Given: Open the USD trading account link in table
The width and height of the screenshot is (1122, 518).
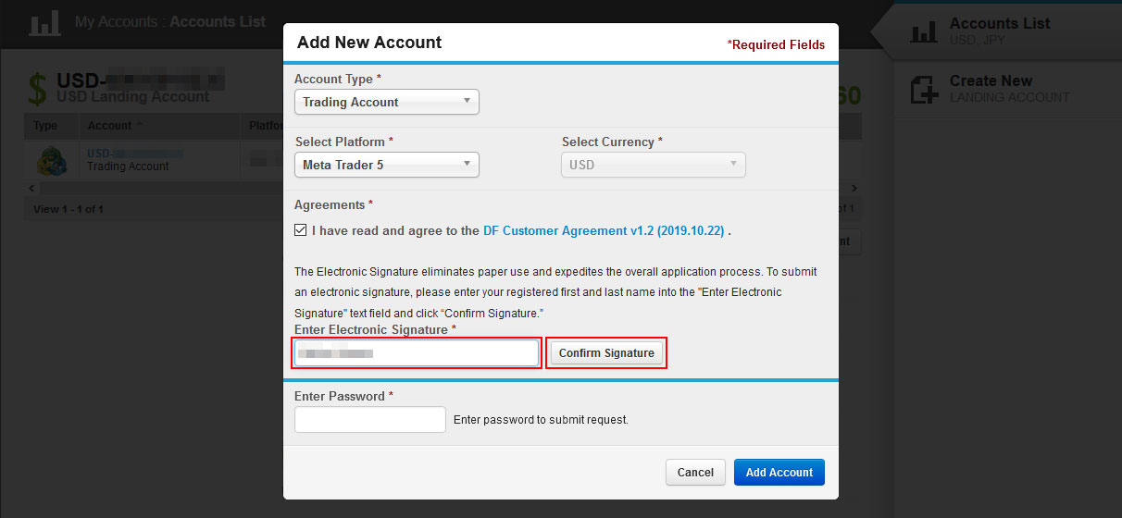Looking at the screenshot, I should pos(134,153).
